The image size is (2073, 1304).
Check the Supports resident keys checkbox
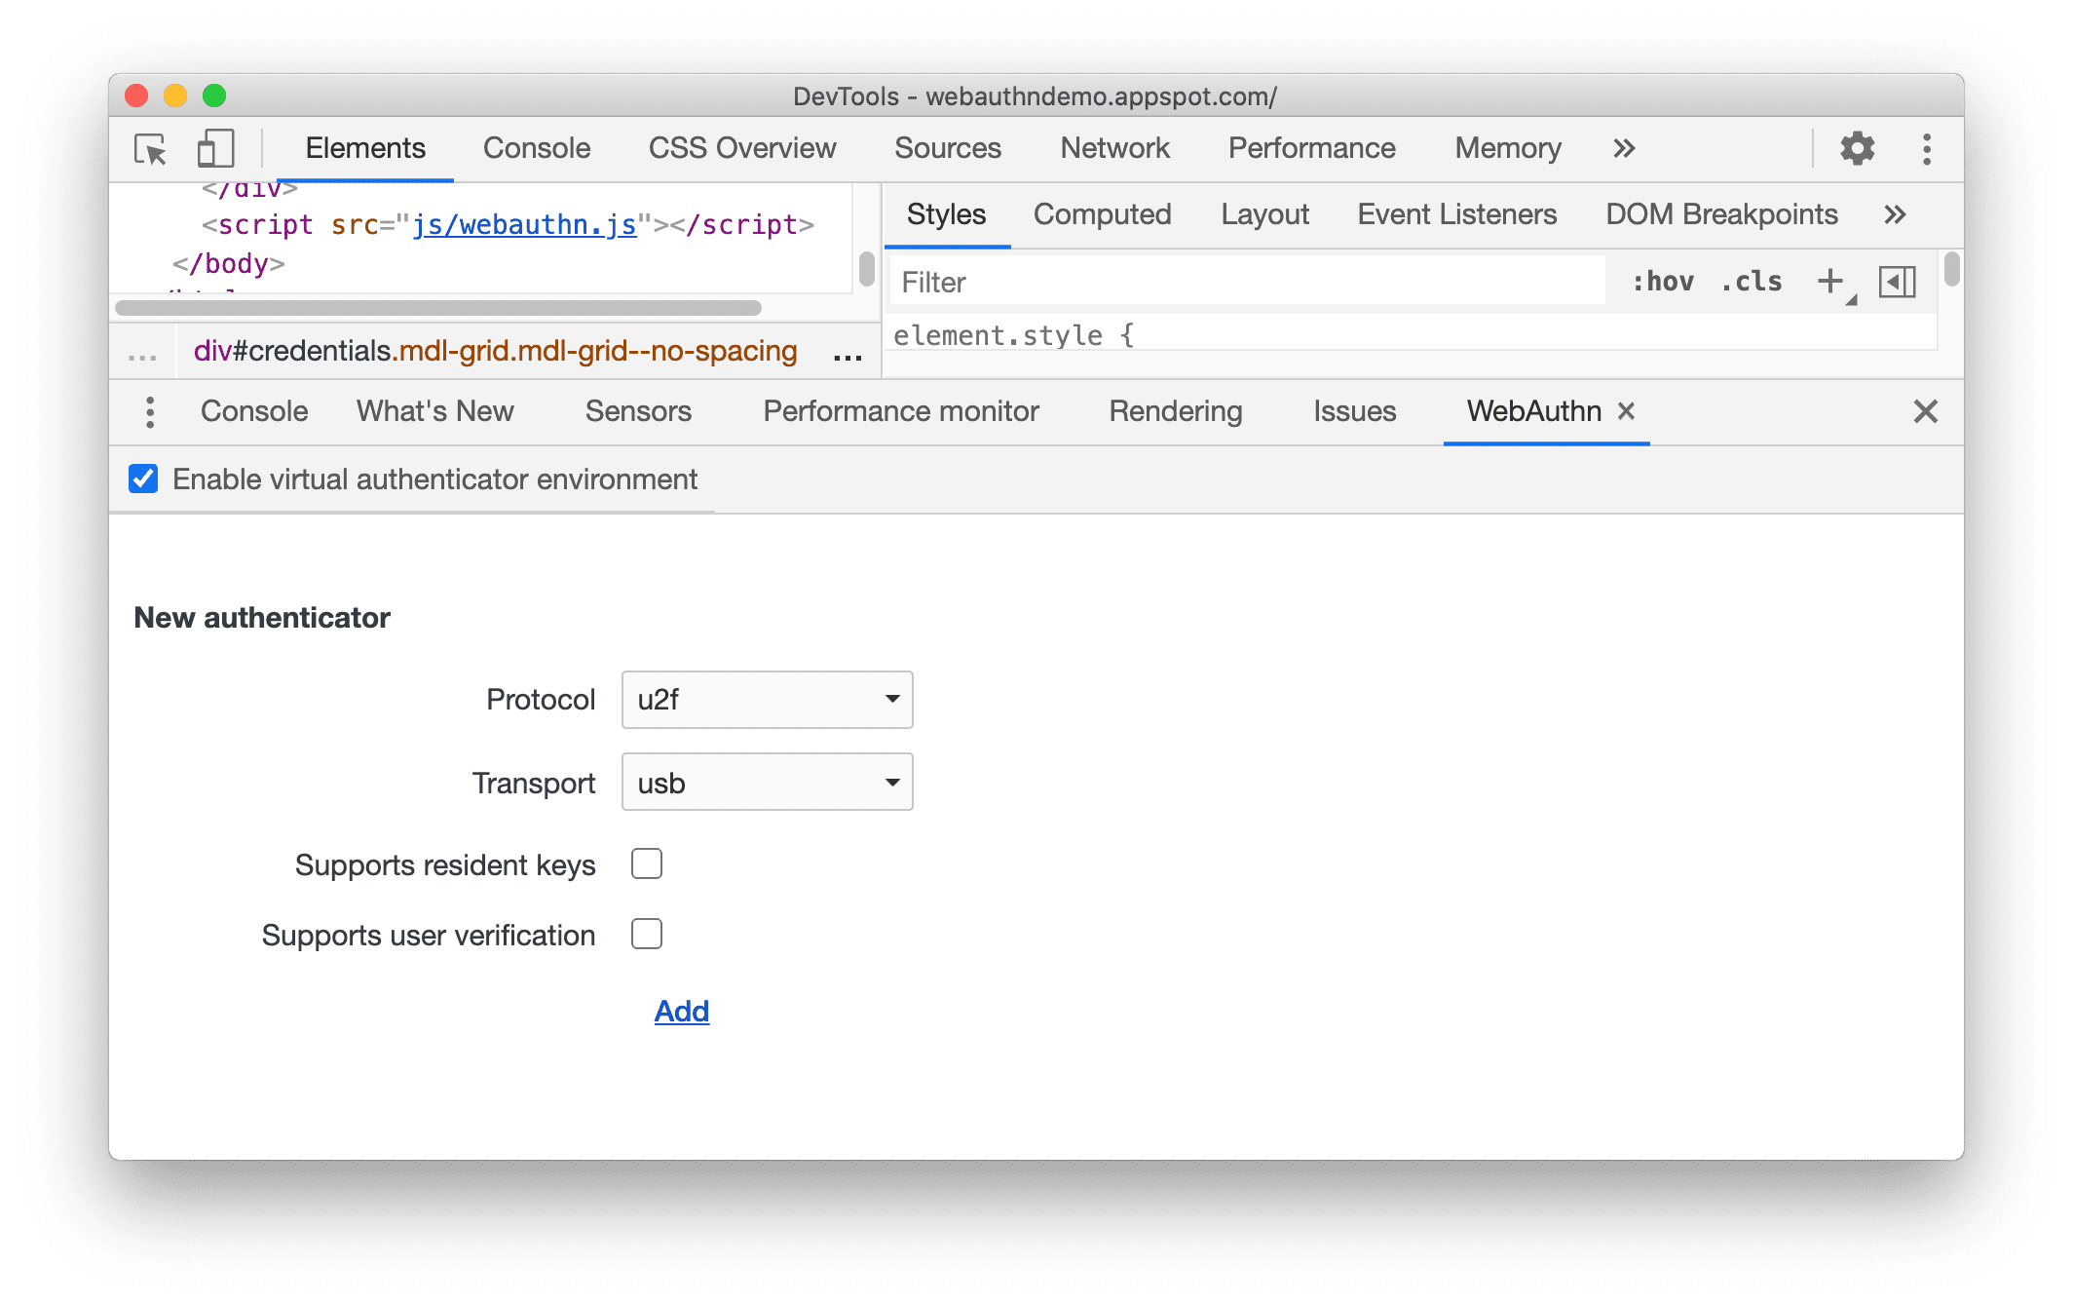pos(646,863)
